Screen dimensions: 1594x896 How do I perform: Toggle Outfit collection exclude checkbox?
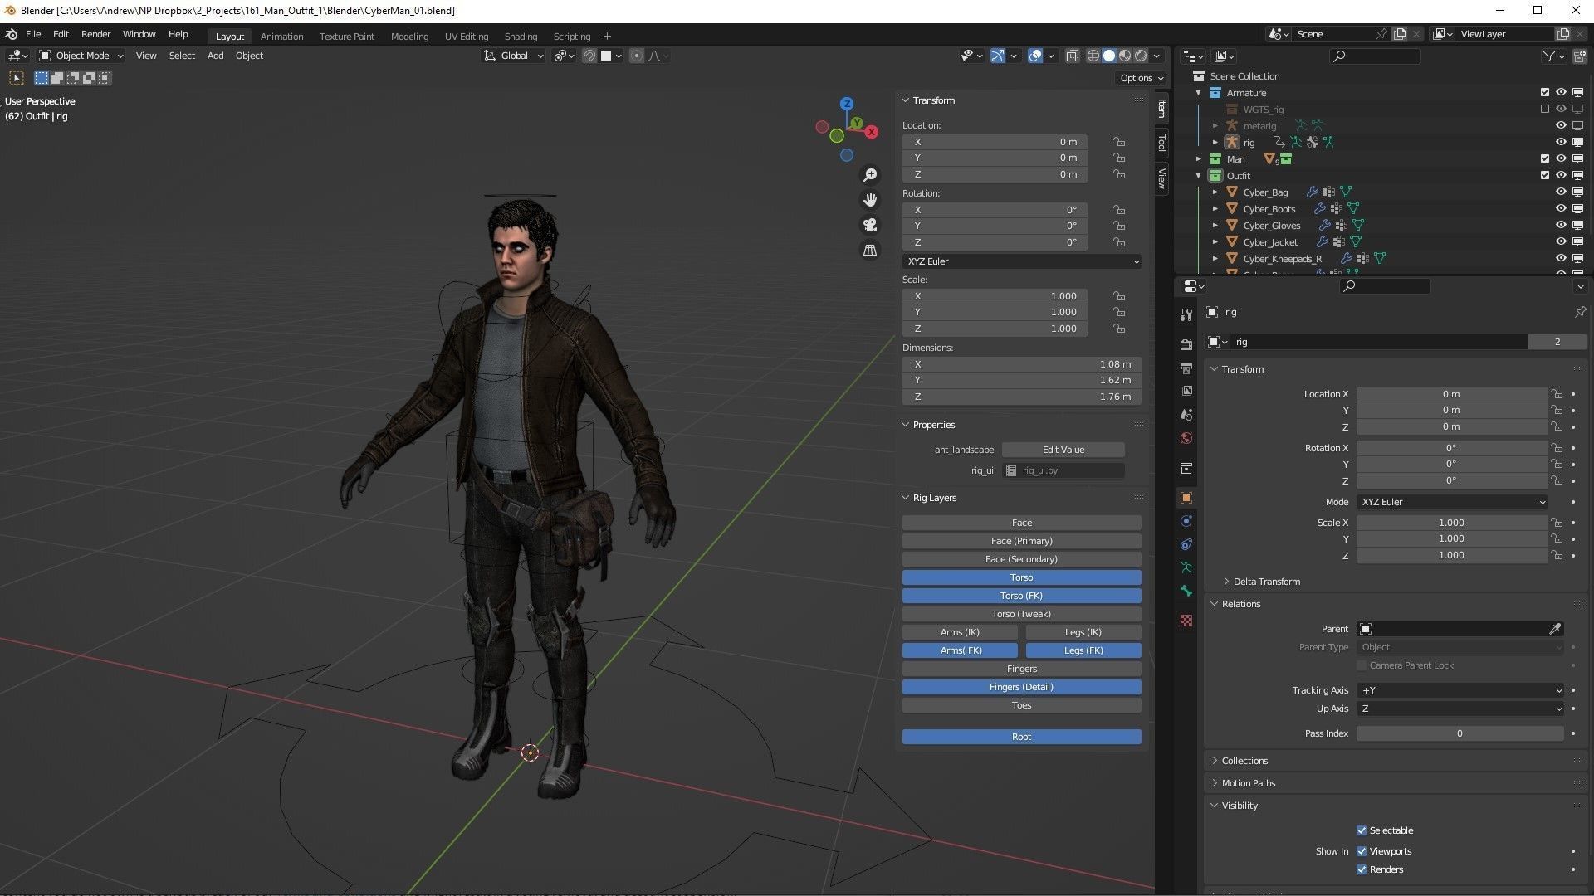pyautogui.click(x=1544, y=175)
